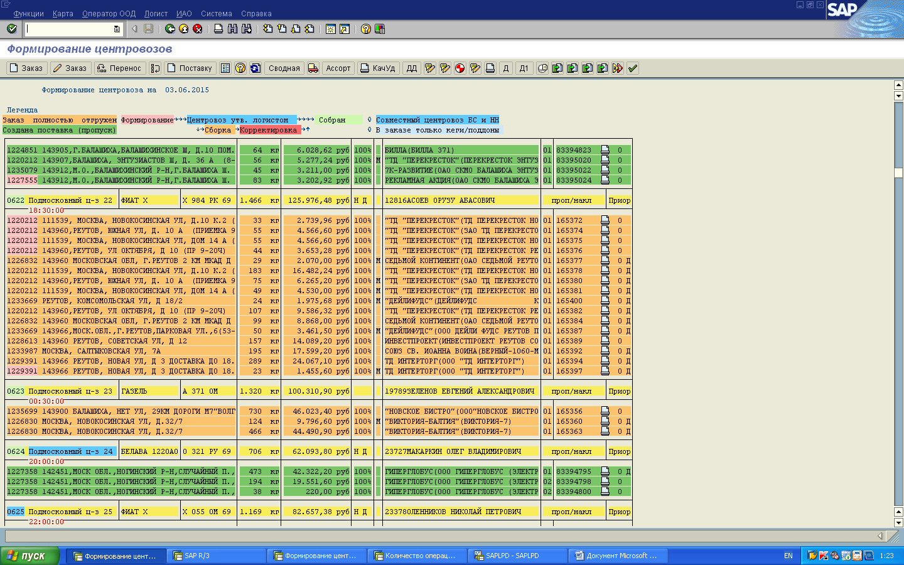The image size is (904, 565).
Task: Click the blue Refresh icon before Сводная
Action: (255, 68)
